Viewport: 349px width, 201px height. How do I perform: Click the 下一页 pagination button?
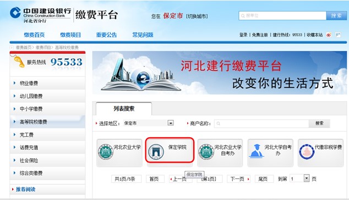(x=238, y=179)
